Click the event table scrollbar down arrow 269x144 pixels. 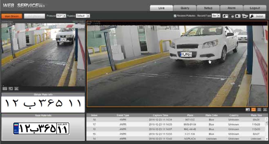click(x=267, y=139)
